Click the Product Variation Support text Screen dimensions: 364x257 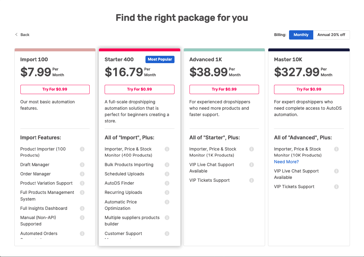(47, 183)
